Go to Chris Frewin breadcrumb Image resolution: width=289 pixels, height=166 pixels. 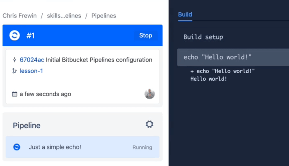tap(20, 16)
